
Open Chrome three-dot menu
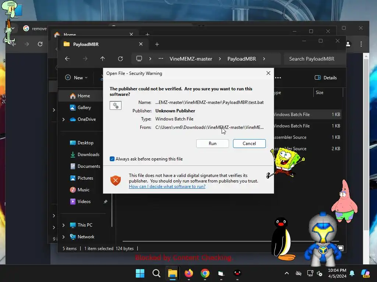point(361,44)
